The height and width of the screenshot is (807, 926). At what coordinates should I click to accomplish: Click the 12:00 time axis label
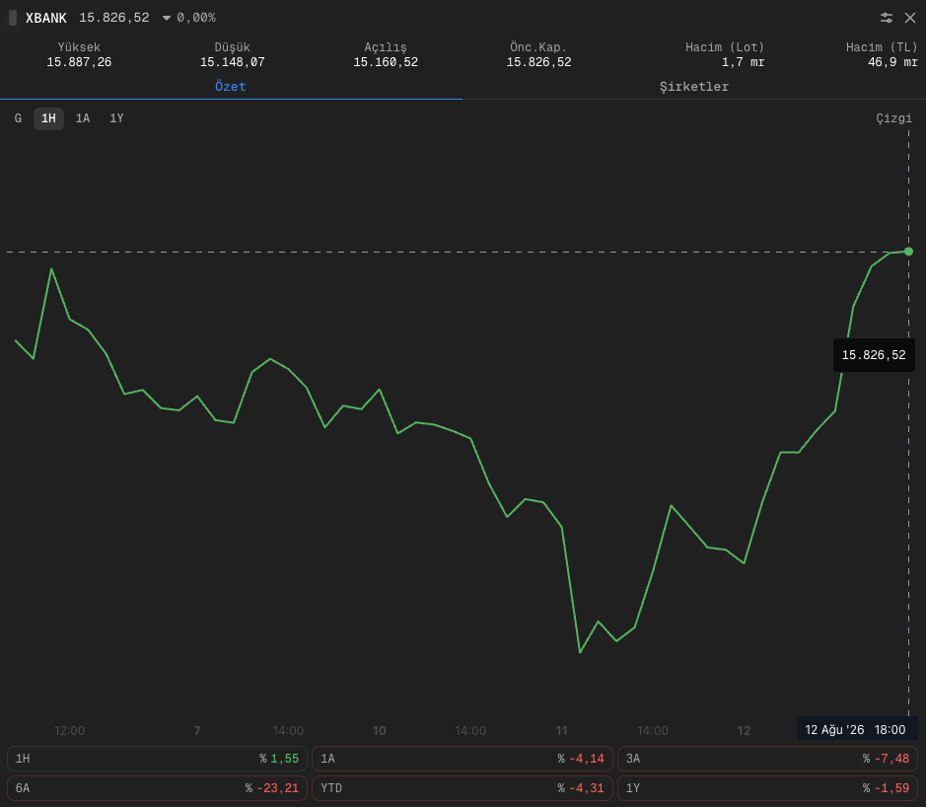[x=70, y=731]
